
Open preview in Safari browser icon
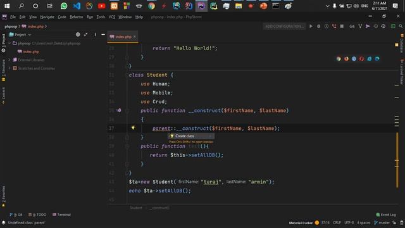click(x=354, y=59)
